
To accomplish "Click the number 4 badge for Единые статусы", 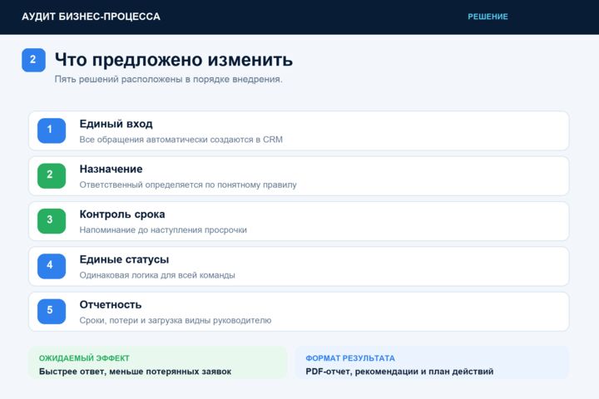I will pyautogui.click(x=52, y=266).
